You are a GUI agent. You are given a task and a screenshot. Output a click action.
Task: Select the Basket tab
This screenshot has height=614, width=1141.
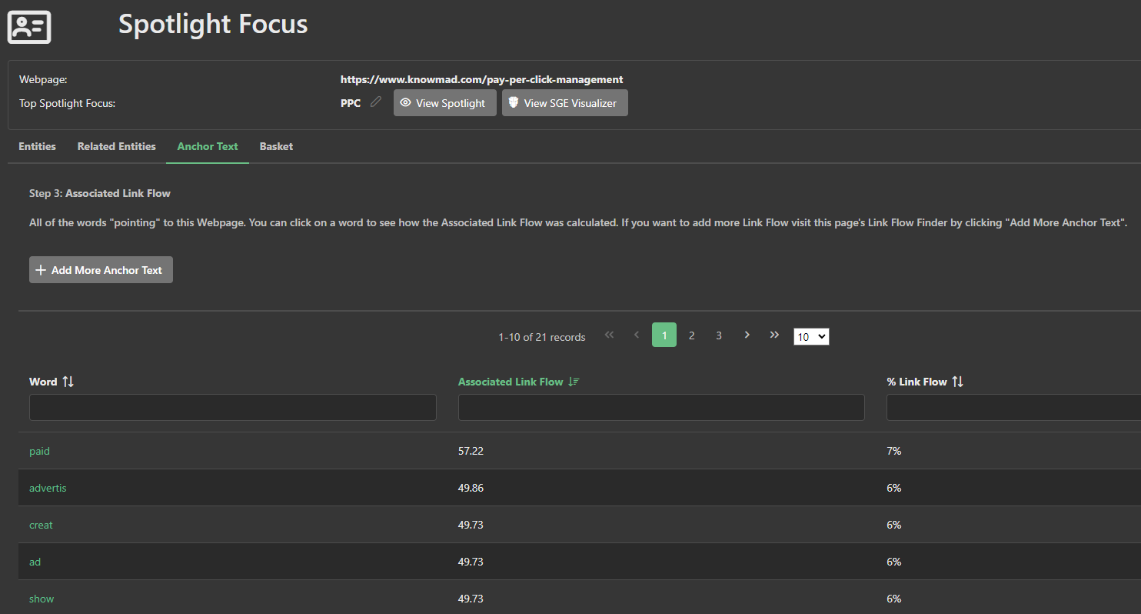(276, 146)
